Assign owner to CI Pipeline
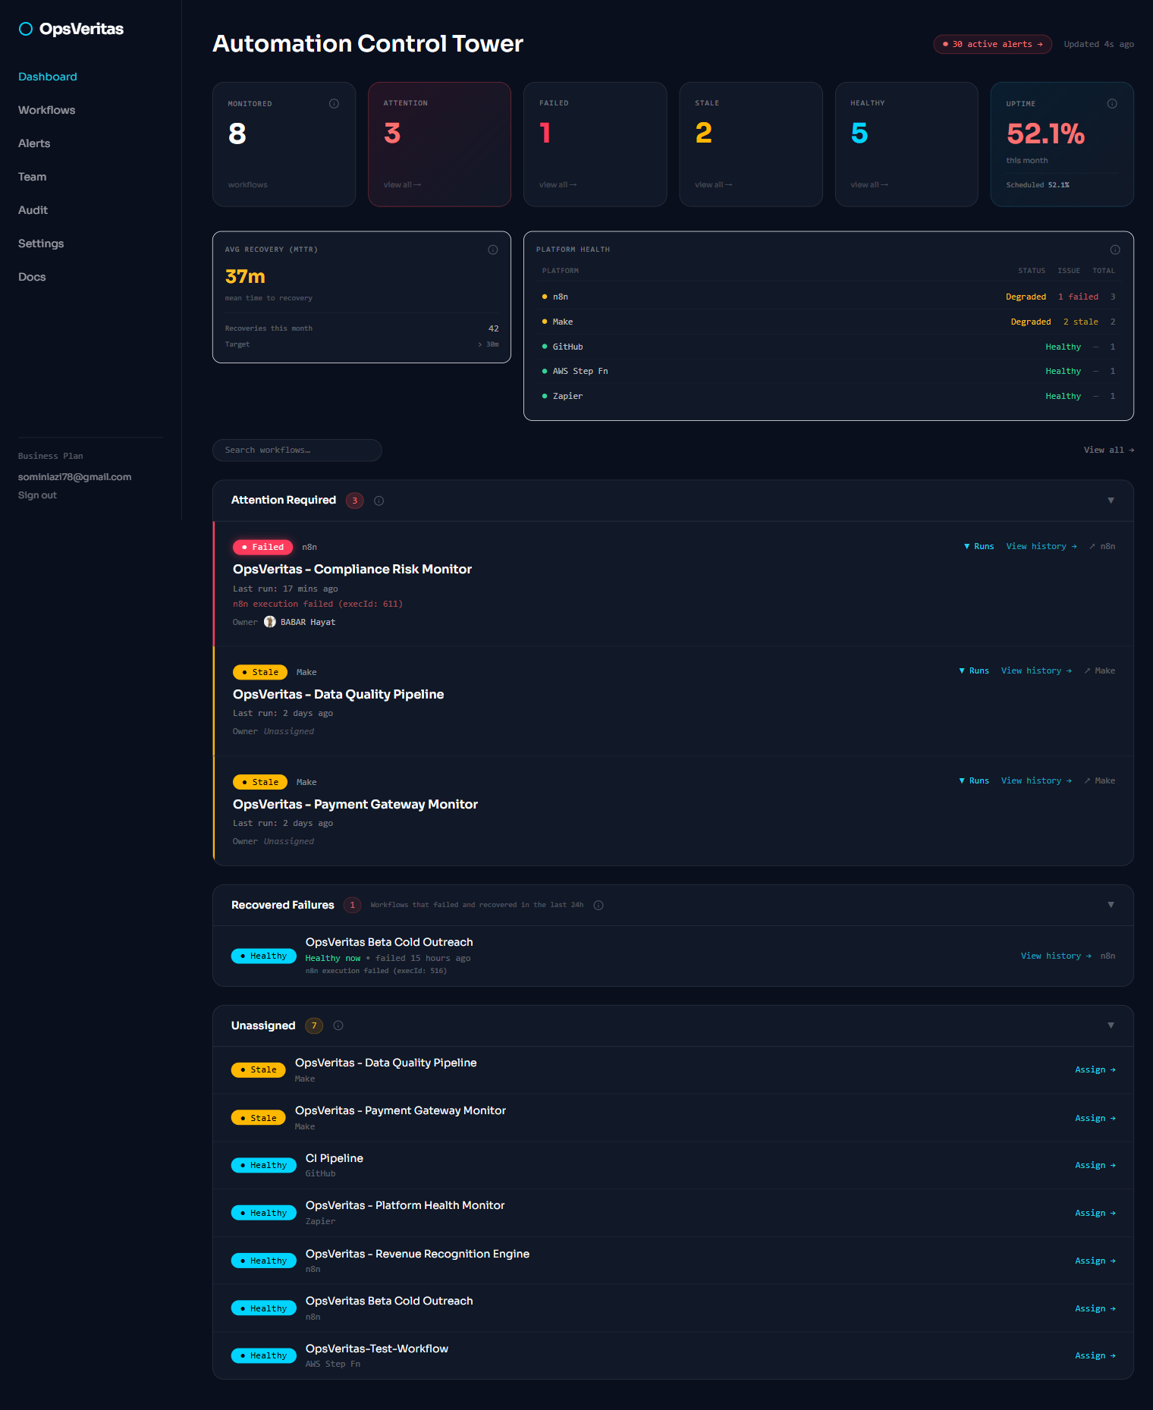This screenshot has height=1410, width=1153. 1095,1165
